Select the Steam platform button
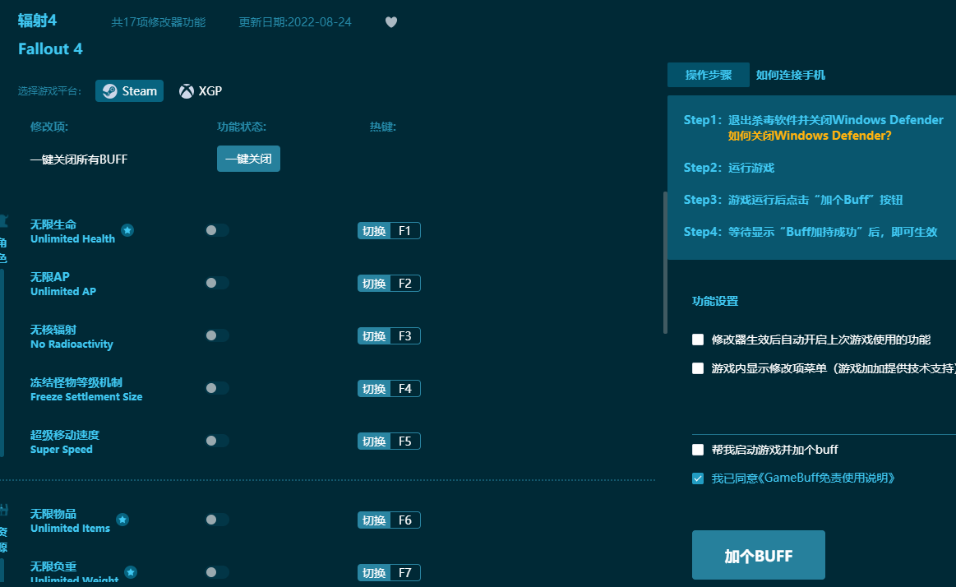This screenshot has width=956, height=587. tap(129, 90)
